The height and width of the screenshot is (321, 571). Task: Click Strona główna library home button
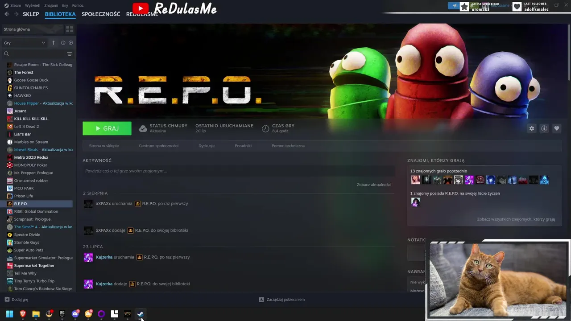32,29
